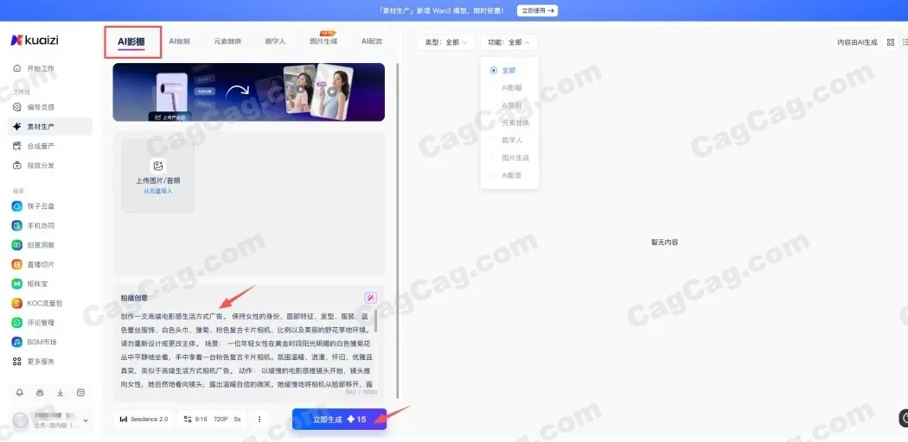Image resolution: width=908 pixels, height=442 pixels.
Task: Click the left panel vertical scrollbar
Action: 397,230
